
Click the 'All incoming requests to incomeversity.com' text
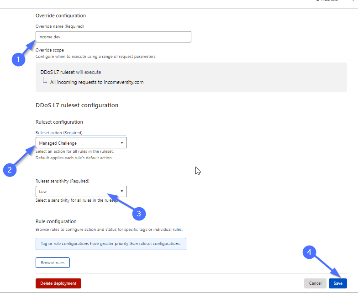97,82
